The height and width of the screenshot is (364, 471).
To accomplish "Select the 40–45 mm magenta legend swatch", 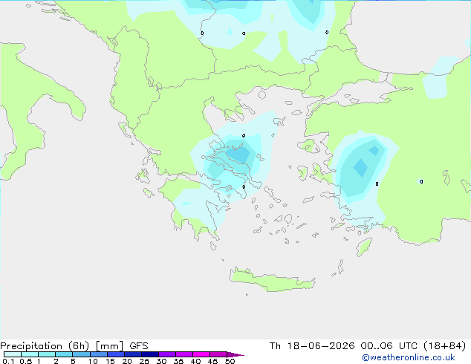I will 201,354.
